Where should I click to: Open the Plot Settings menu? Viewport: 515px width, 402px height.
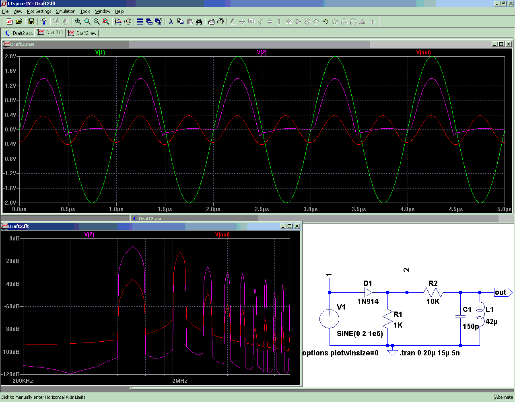39,11
